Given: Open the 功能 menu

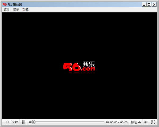Looking at the screenshot, I should click(25, 10).
